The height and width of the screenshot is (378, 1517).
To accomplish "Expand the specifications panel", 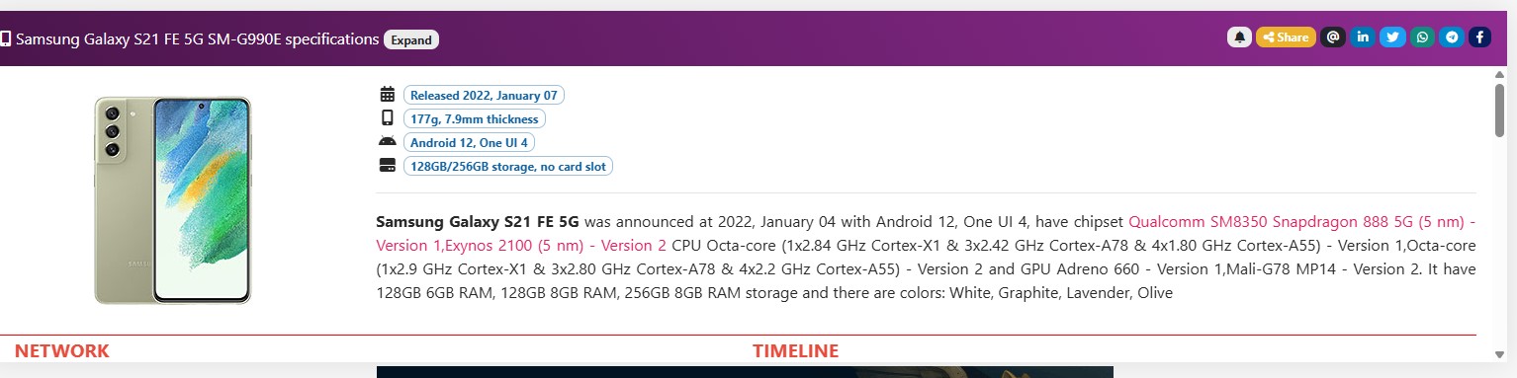I will tap(411, 39).
